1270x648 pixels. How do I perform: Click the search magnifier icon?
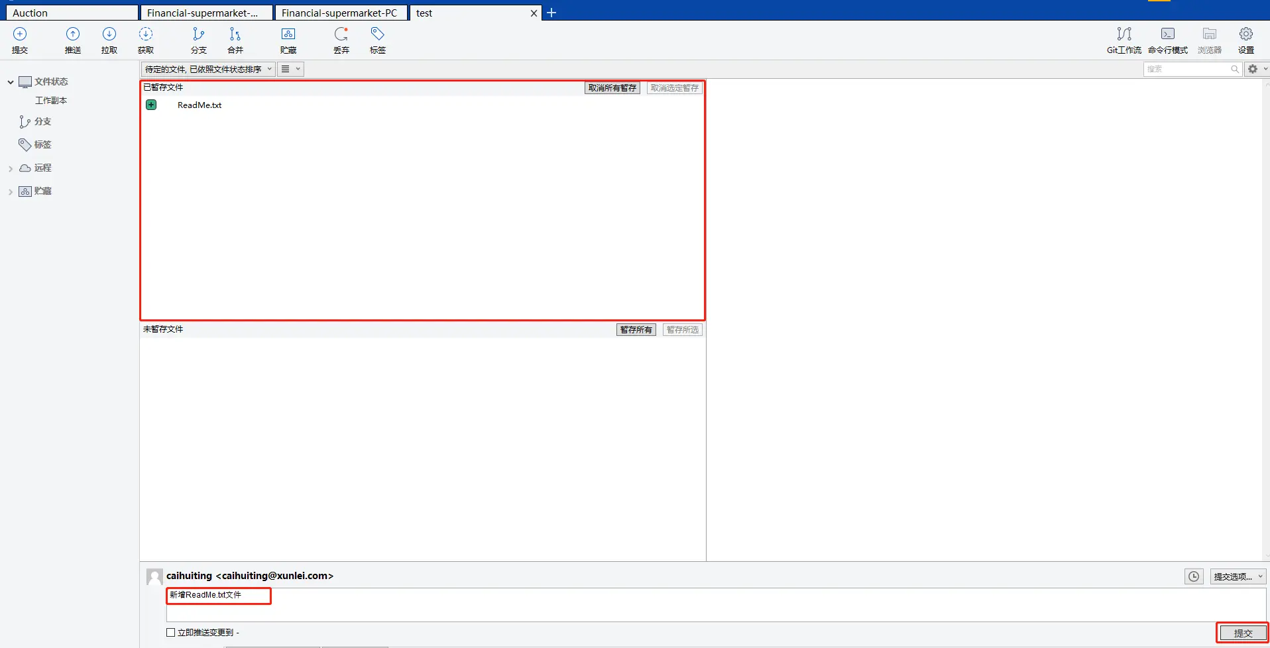point(1235,69)
